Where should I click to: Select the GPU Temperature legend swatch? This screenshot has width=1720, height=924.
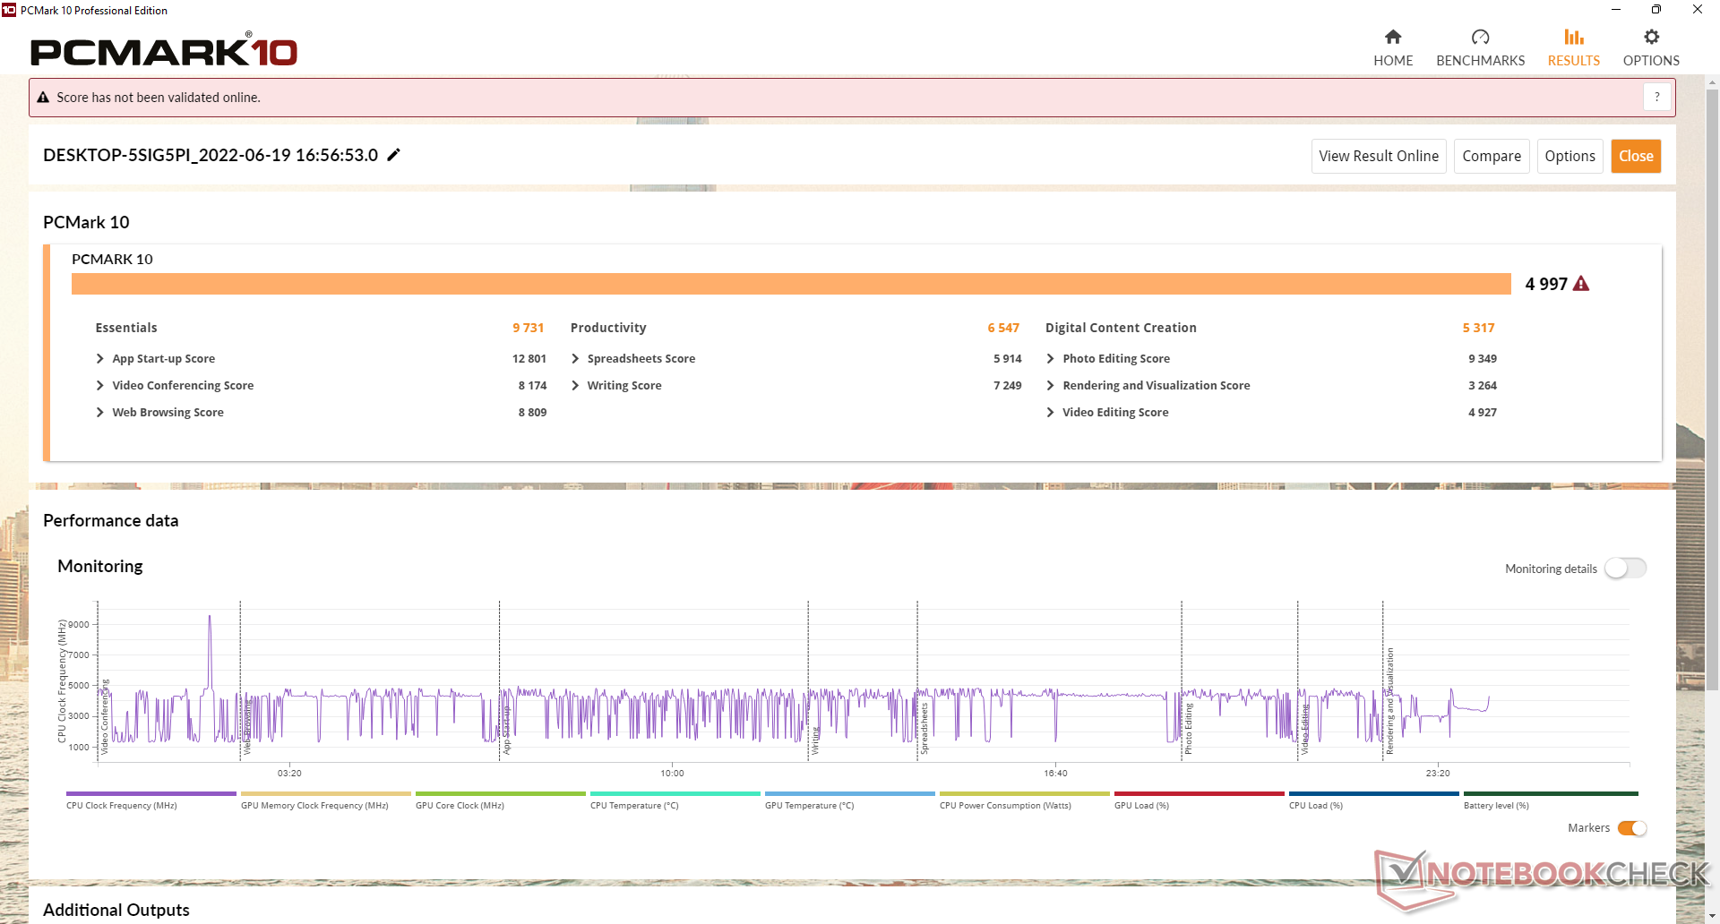tap(850, 793)
